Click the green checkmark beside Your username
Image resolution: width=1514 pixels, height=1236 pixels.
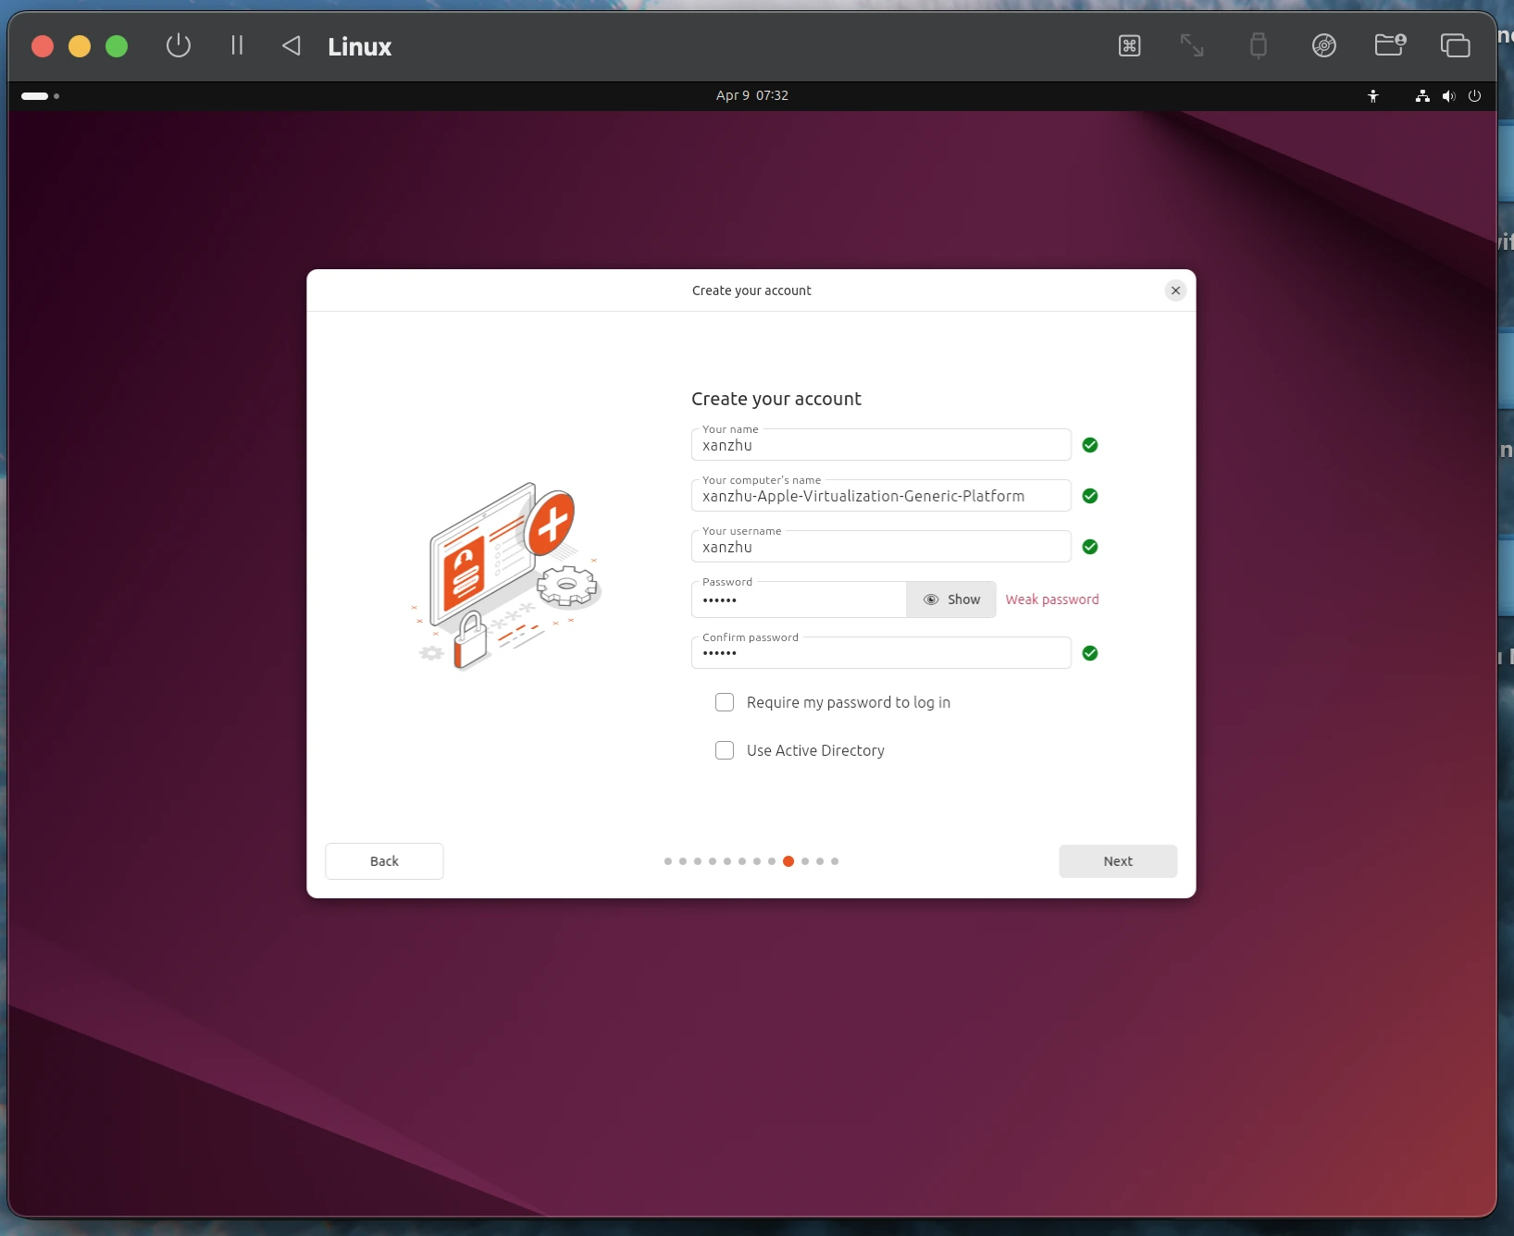(x=1090, y=547)
